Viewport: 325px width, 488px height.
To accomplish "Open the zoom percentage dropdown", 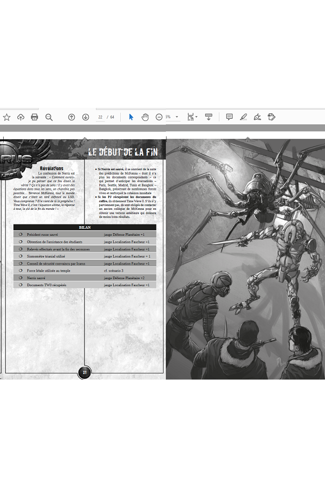I will pos(177,117).
